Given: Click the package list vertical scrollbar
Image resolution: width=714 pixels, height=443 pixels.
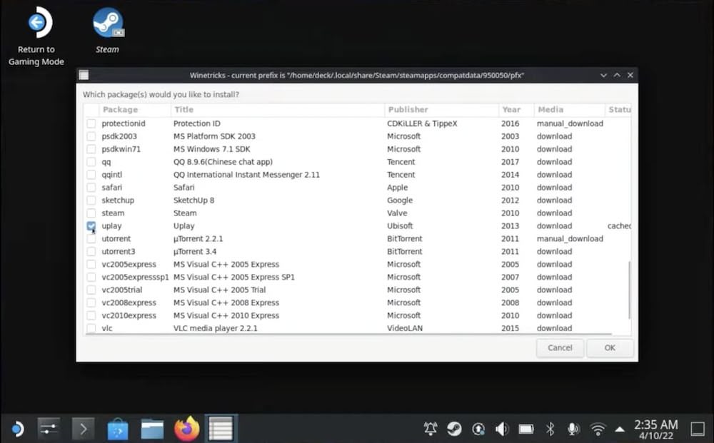Looking at the screenshot, I should [630, 290].
